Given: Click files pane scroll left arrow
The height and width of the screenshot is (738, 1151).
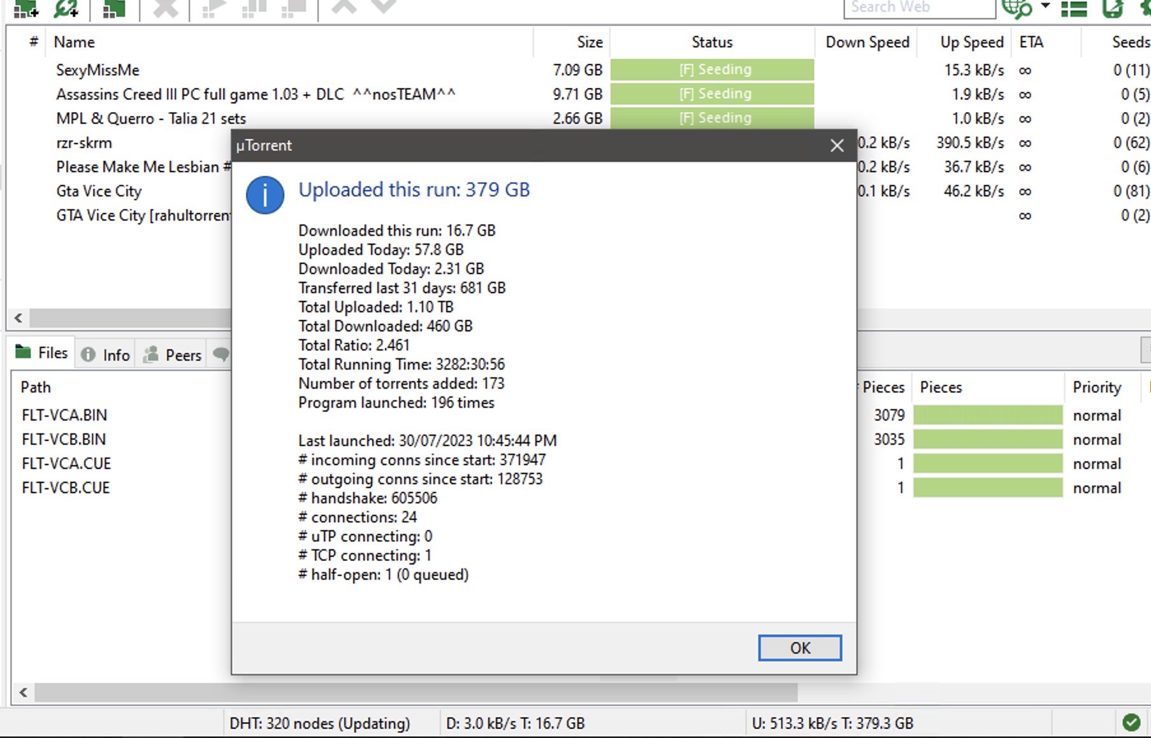Looking at the screenshot, I should (23, 692).
